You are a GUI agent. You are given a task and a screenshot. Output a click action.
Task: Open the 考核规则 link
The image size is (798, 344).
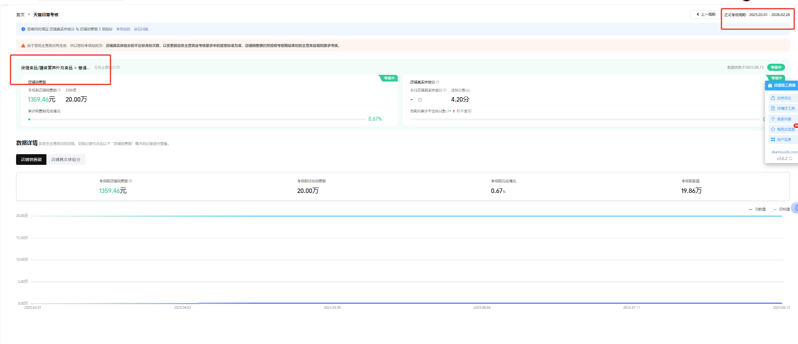(123, 29)
